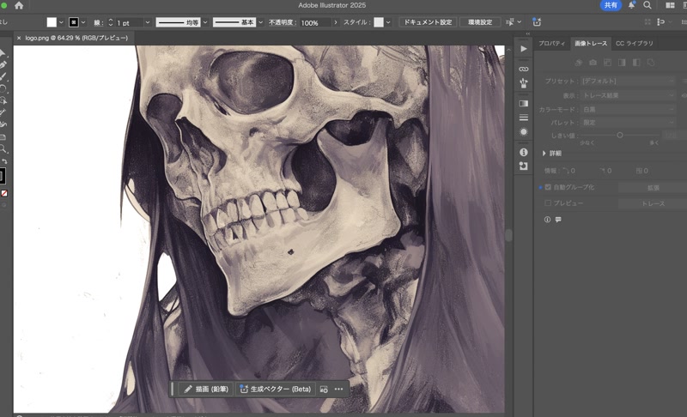Select the Outline preset icon
Image resolution: width=687 pixels, height=417 pixels.
coord(651,63)
